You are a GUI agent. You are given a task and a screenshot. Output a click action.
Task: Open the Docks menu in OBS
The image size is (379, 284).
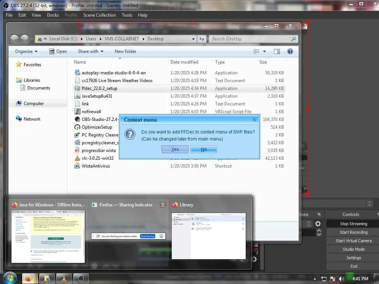pyautogui.click(x=53, y=15)
